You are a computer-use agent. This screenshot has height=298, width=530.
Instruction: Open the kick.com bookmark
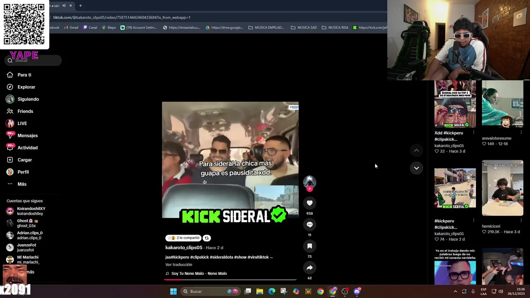[370, 28]
